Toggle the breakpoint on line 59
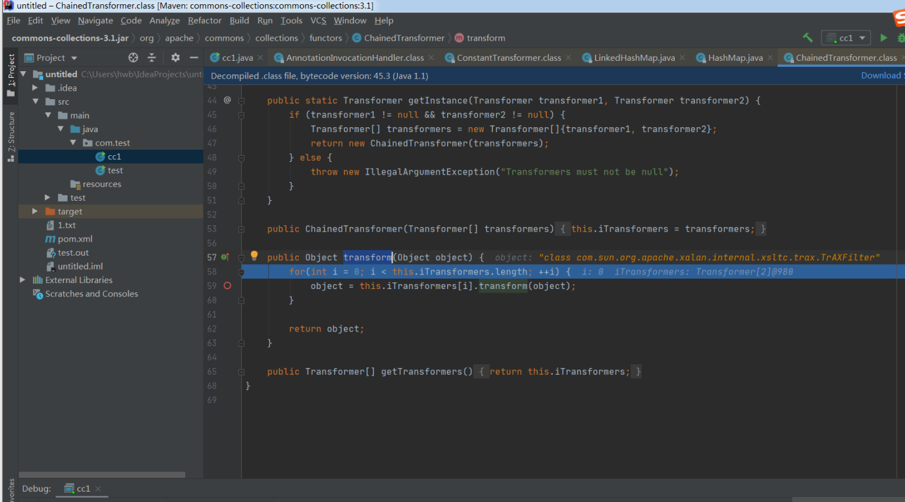 (x=227, y=285)
